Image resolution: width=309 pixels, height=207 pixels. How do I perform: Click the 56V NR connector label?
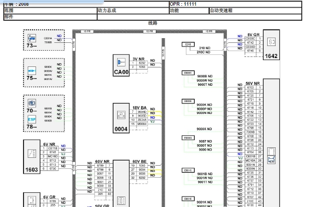pyautogui.click(x=253, y=84)
